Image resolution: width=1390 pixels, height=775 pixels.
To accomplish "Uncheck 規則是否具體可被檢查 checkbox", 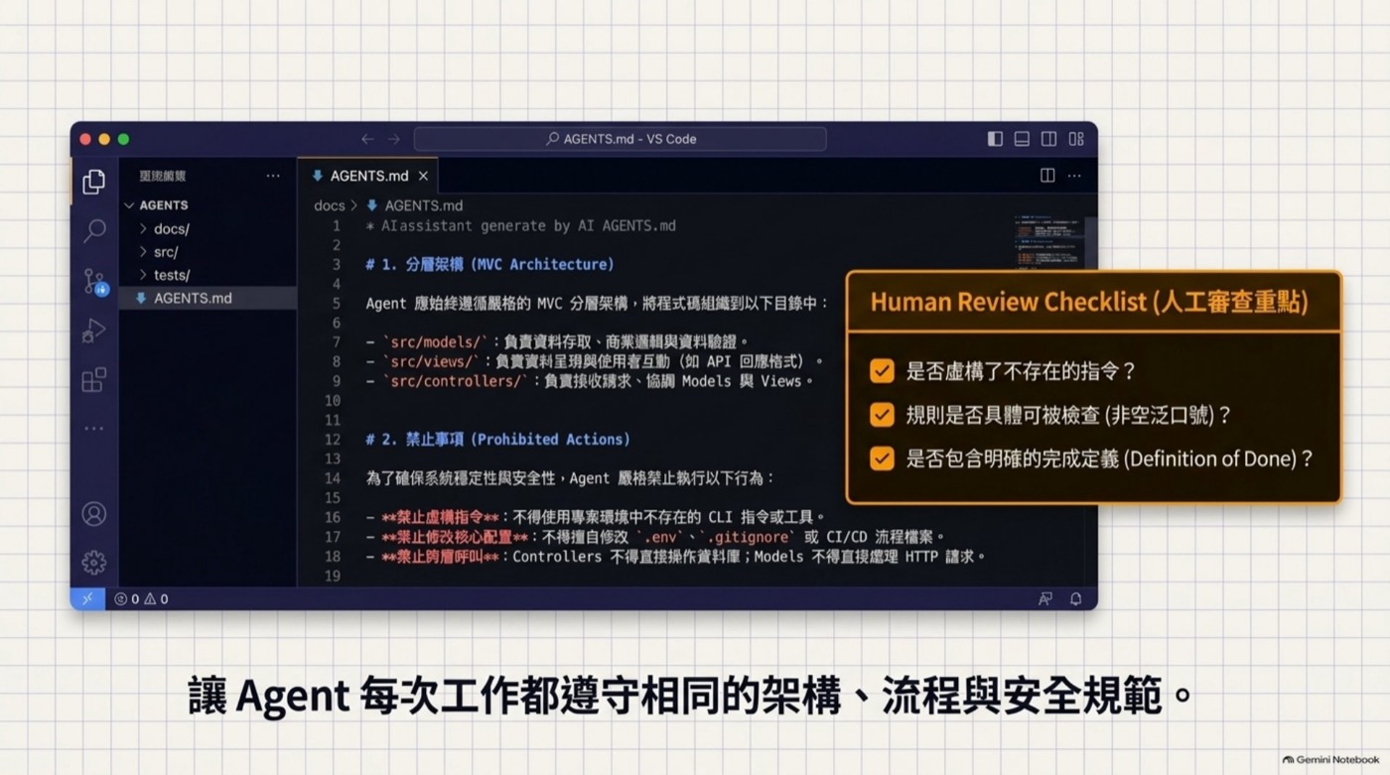I will (x=882, y=415).
